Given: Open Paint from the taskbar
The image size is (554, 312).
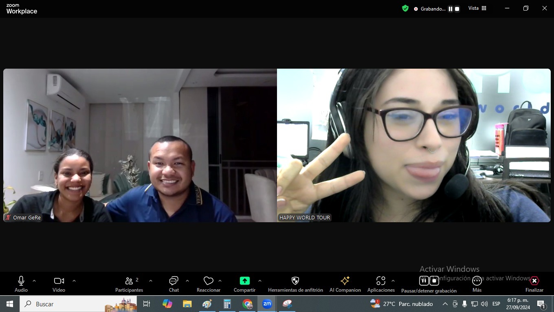Looking at the screenshot, I should click(207, 304).
